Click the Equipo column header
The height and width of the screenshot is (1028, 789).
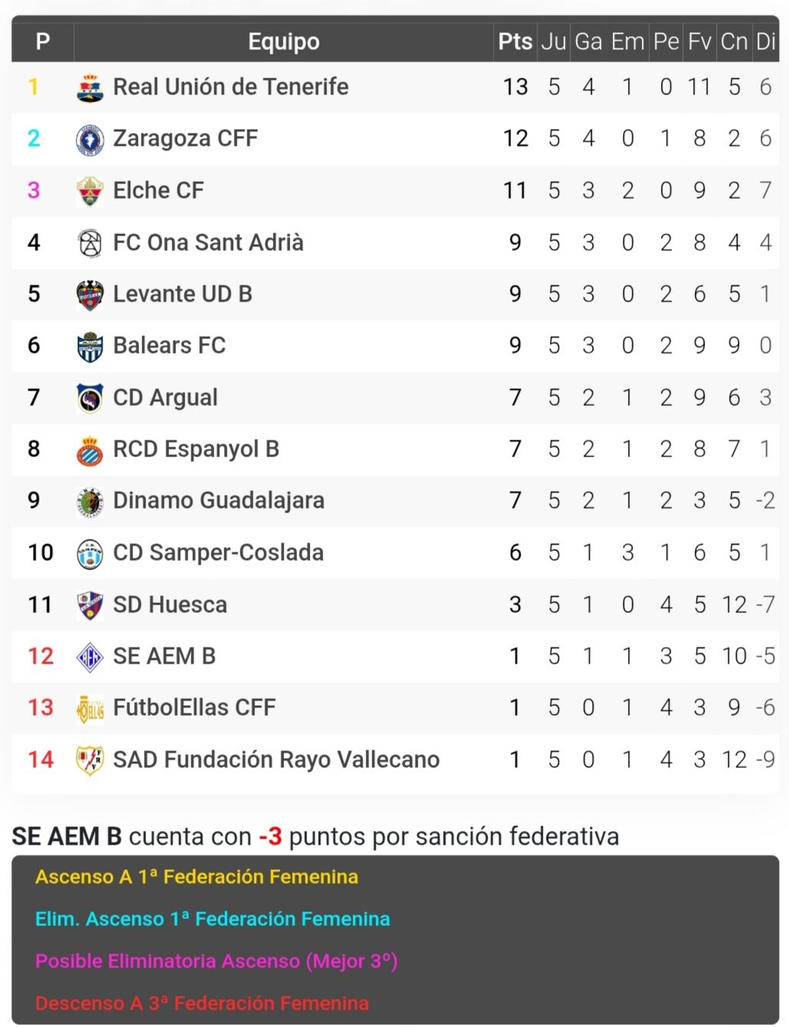[x=284, y=41]
